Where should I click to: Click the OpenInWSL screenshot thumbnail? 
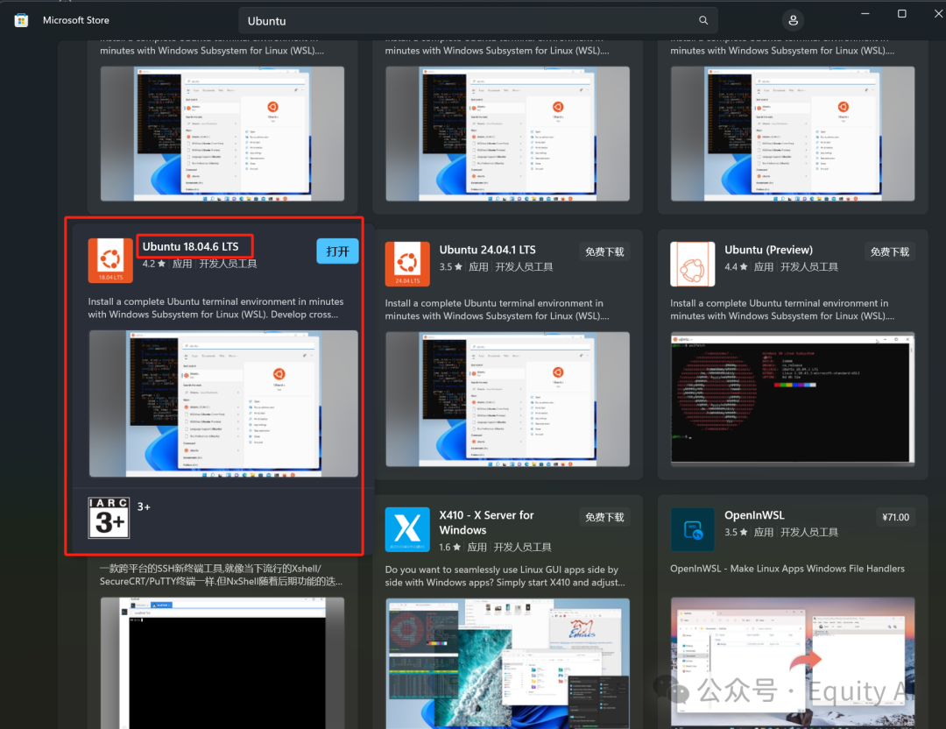click(793, 663)
